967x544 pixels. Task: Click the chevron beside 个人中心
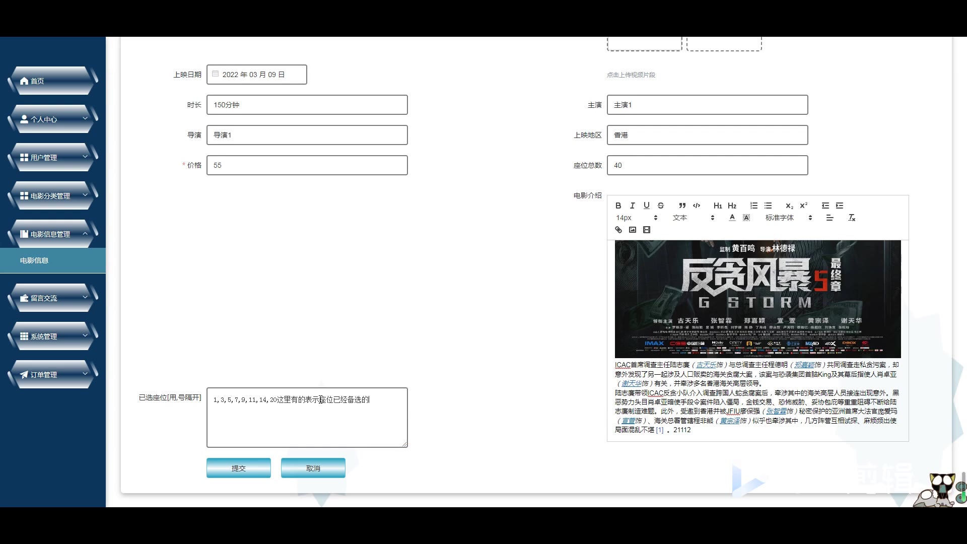pos(85,118)
